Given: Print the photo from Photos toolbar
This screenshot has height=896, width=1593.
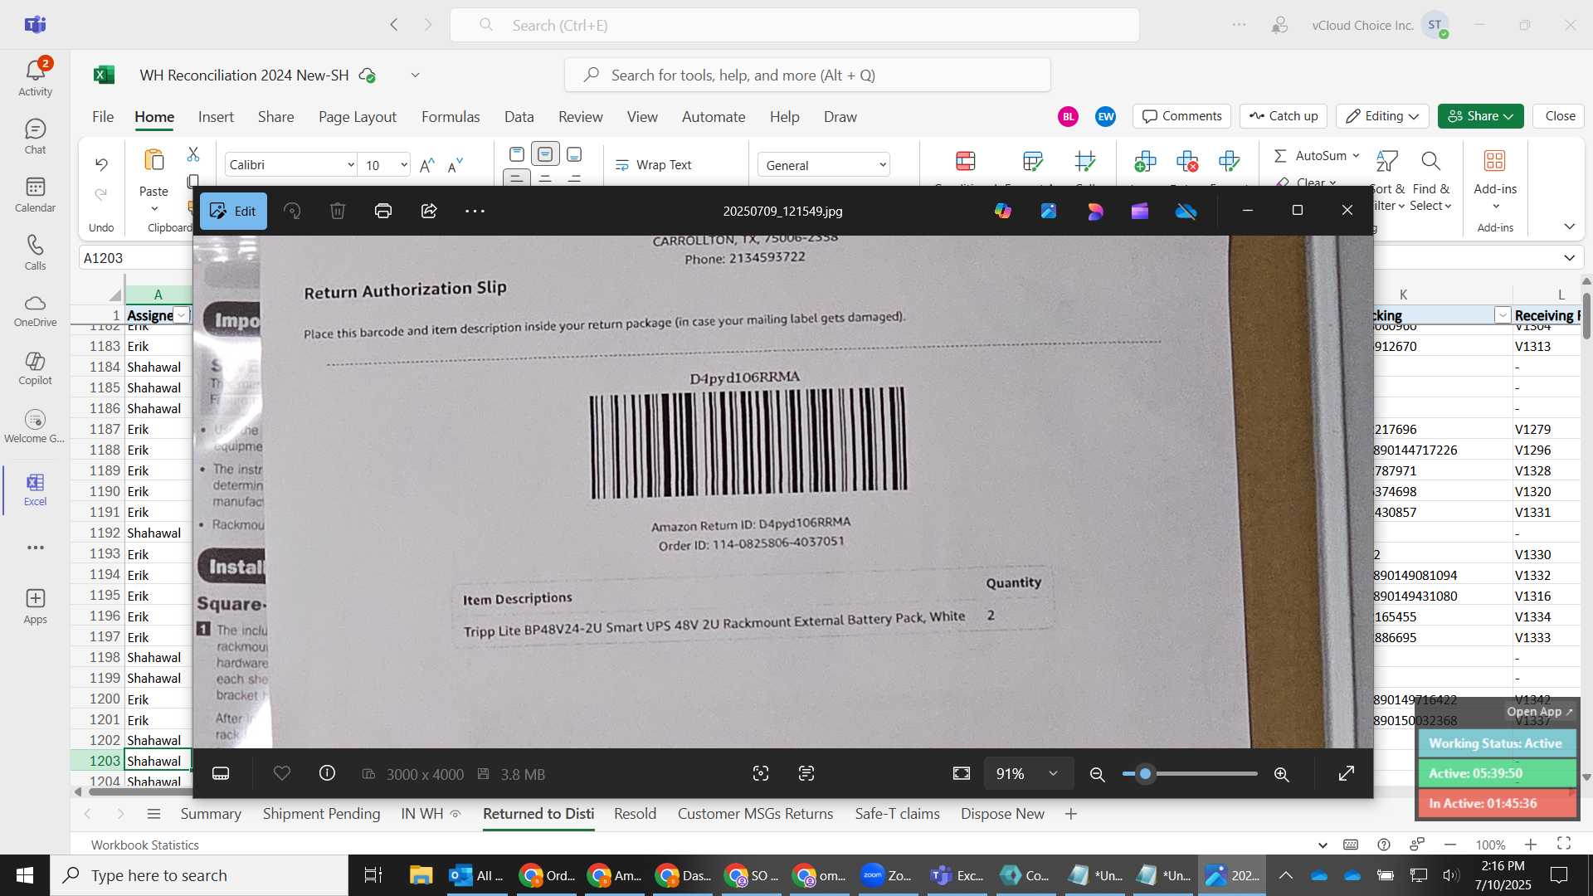Looking at the screenshot, I should point(383,211).
